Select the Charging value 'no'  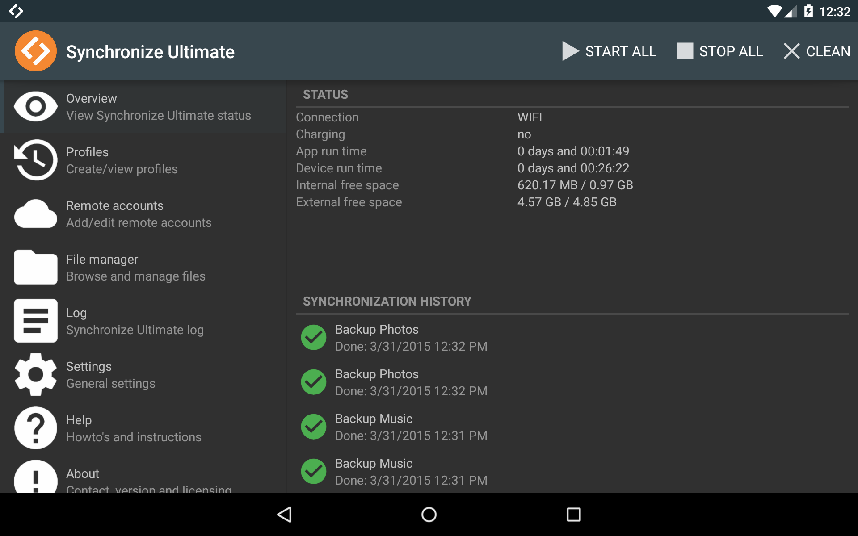point(524,134)
